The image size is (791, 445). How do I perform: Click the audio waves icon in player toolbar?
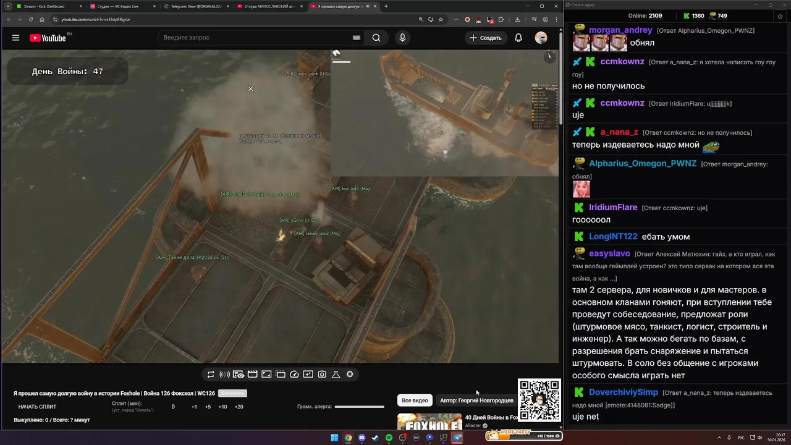(x=224, y=375)
